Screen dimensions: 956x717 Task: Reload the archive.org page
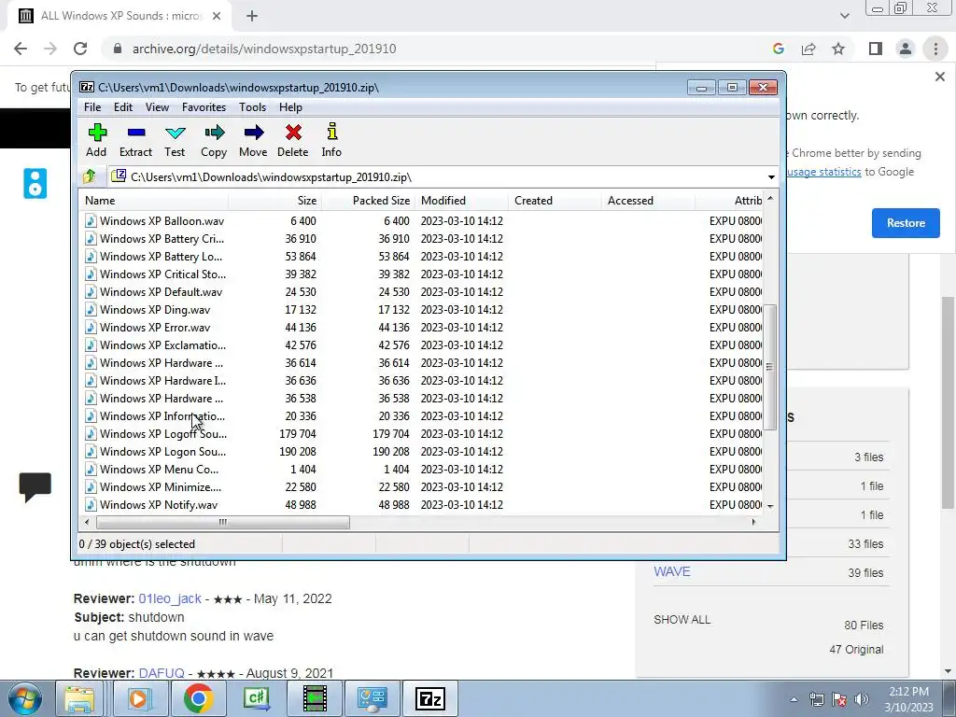pos(80,49)
